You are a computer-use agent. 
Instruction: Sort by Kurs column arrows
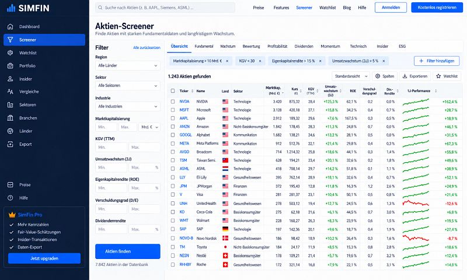click(x=301, y=91)
